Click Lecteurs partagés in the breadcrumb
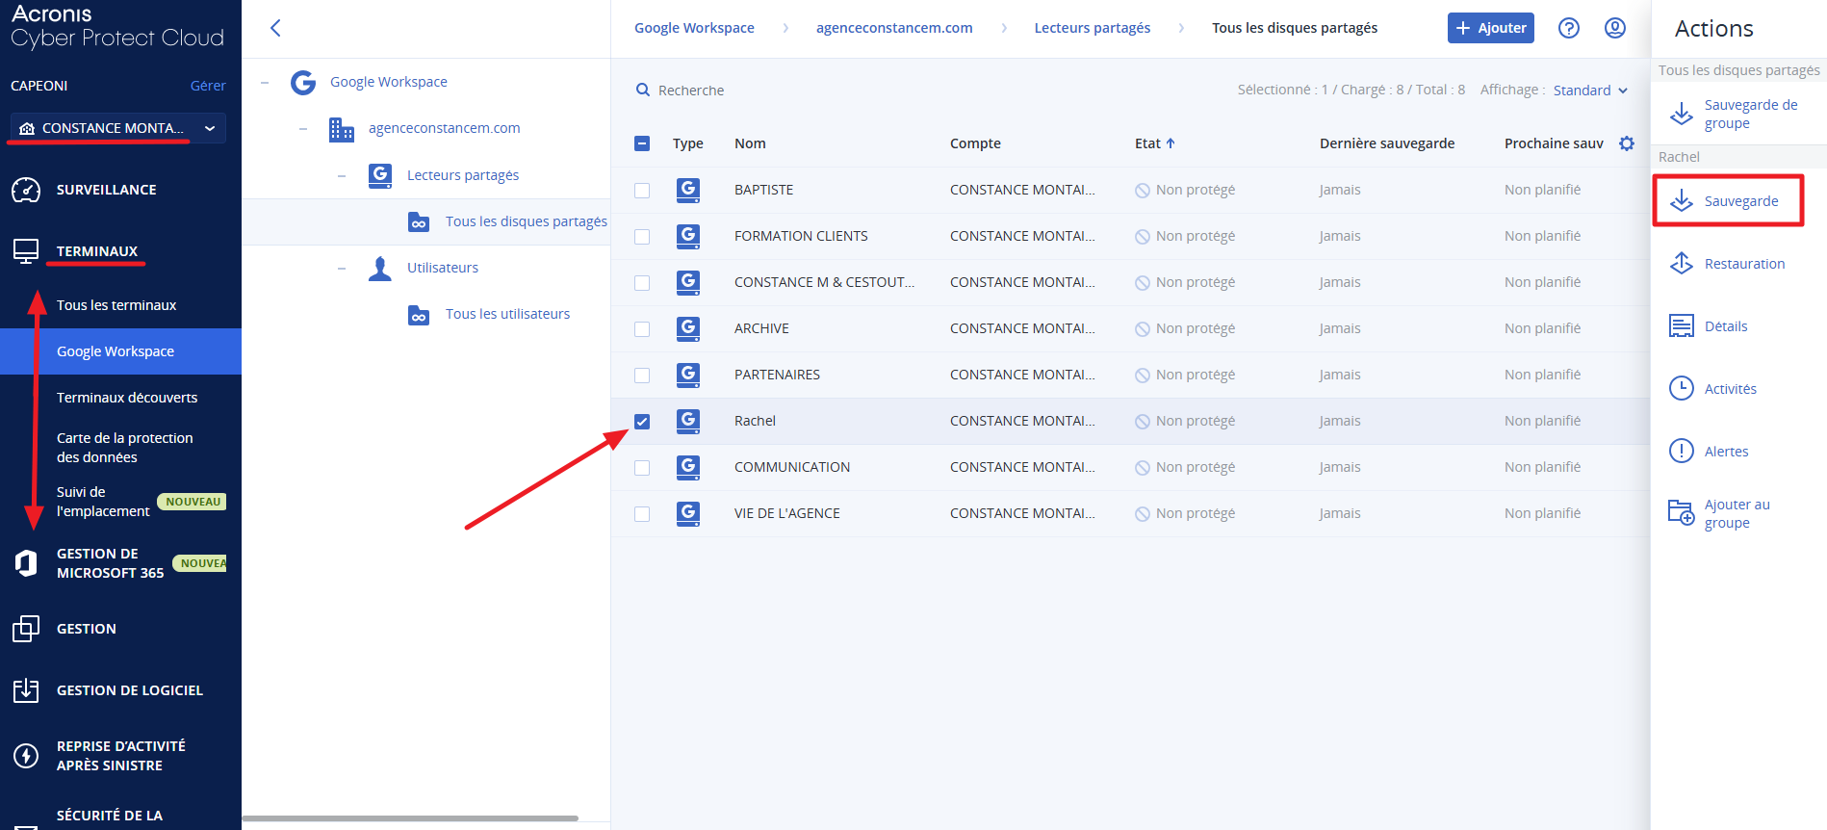This screenshot has height=830, width=1827. pos(1093,28)
